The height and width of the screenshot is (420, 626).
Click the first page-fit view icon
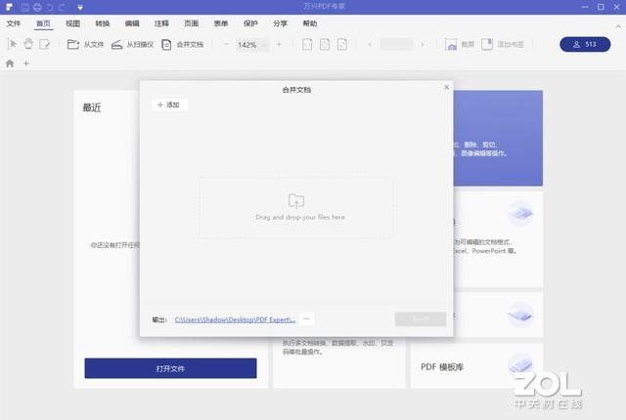(x=307, y=44)
